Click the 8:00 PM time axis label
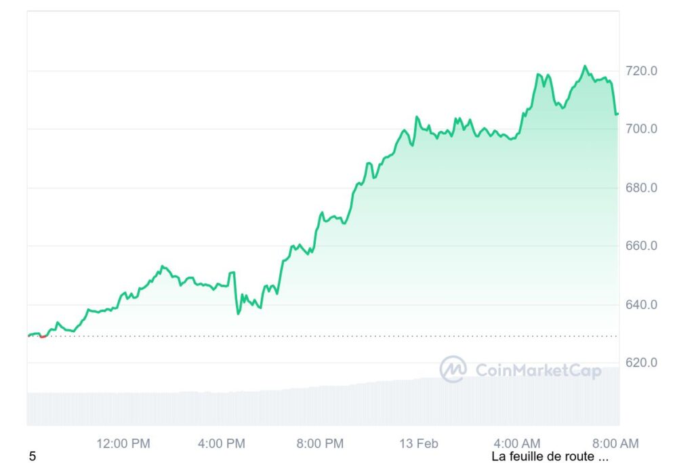694x463 pixels. (320, 444)
